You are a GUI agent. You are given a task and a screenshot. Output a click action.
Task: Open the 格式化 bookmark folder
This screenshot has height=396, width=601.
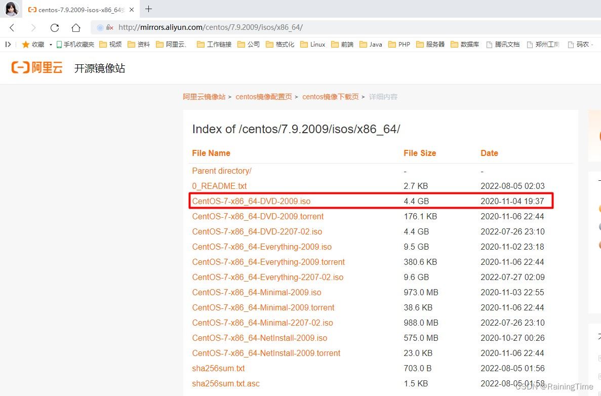(280, 45)
